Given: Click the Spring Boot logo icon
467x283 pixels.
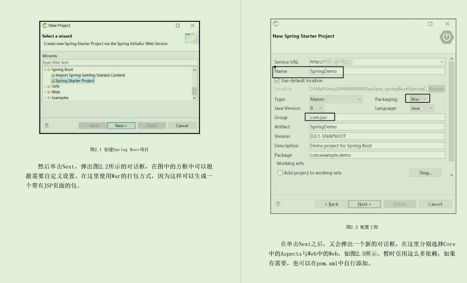Looking at the screenshot, I should point(446,36).
